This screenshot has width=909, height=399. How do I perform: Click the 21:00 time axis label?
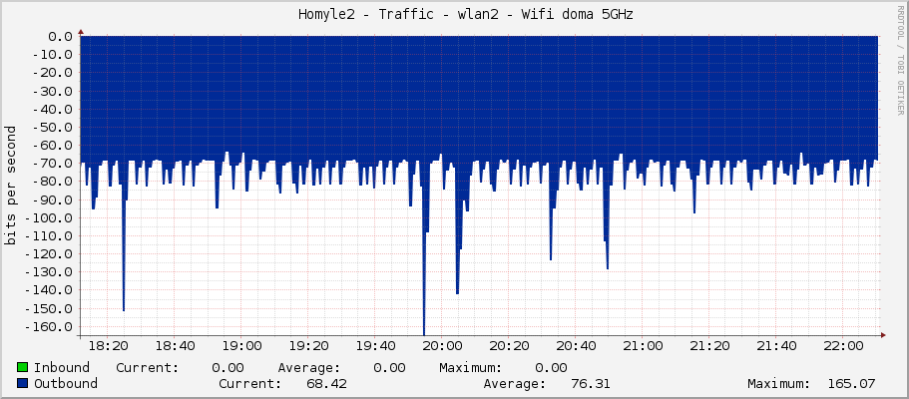pyautogui.click(x=642, y=346)
